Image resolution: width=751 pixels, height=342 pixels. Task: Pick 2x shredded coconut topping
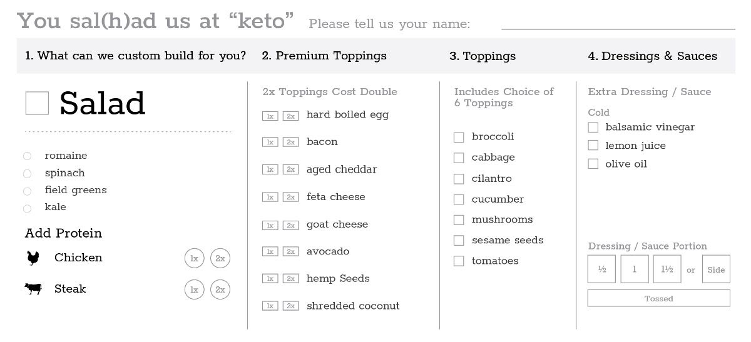[x=290, y=306]
